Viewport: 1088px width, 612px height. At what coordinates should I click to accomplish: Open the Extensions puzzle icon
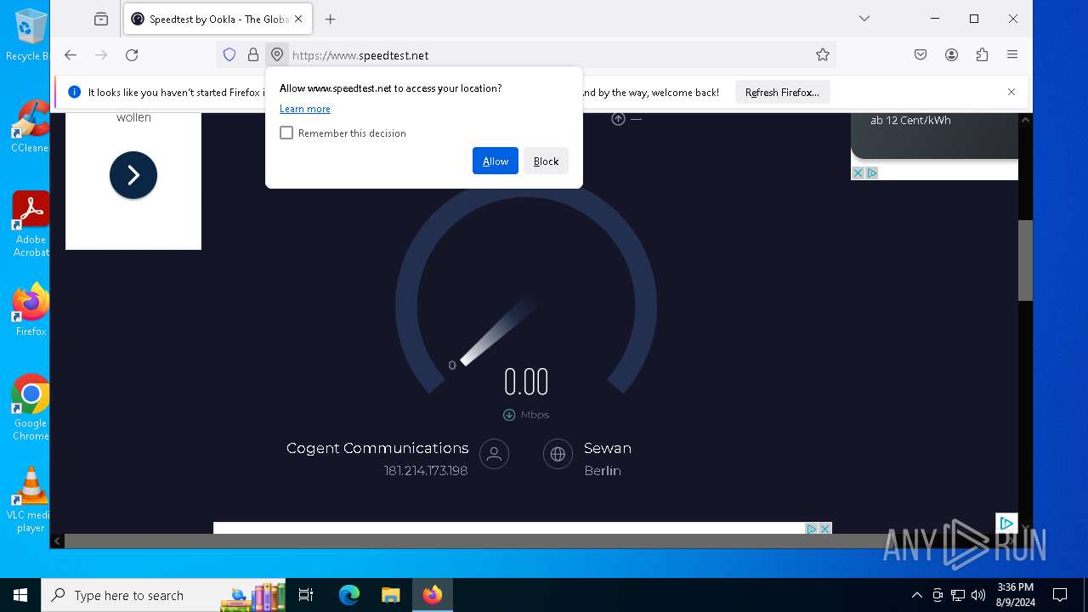(x=982, y=55)
